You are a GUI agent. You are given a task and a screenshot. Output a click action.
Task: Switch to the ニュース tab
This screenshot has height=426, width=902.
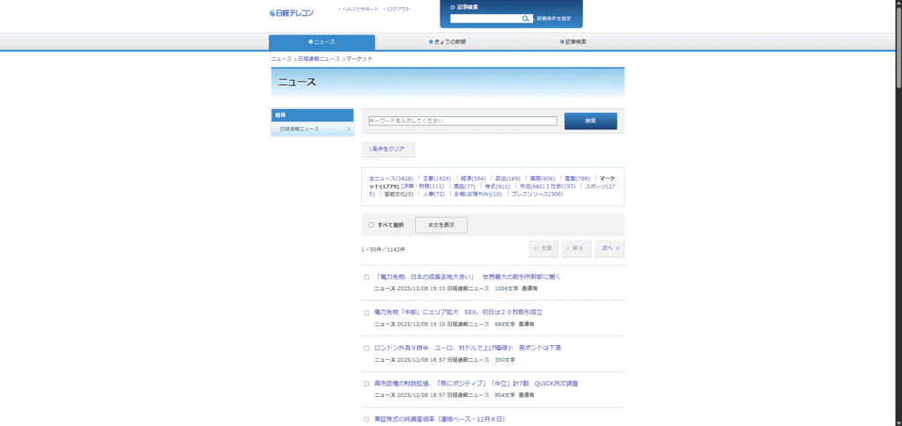322,42
